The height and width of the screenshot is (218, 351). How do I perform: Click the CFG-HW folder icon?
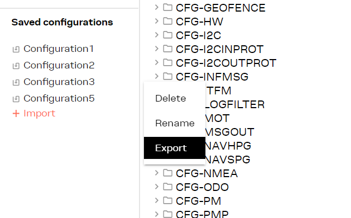point(168,21)
